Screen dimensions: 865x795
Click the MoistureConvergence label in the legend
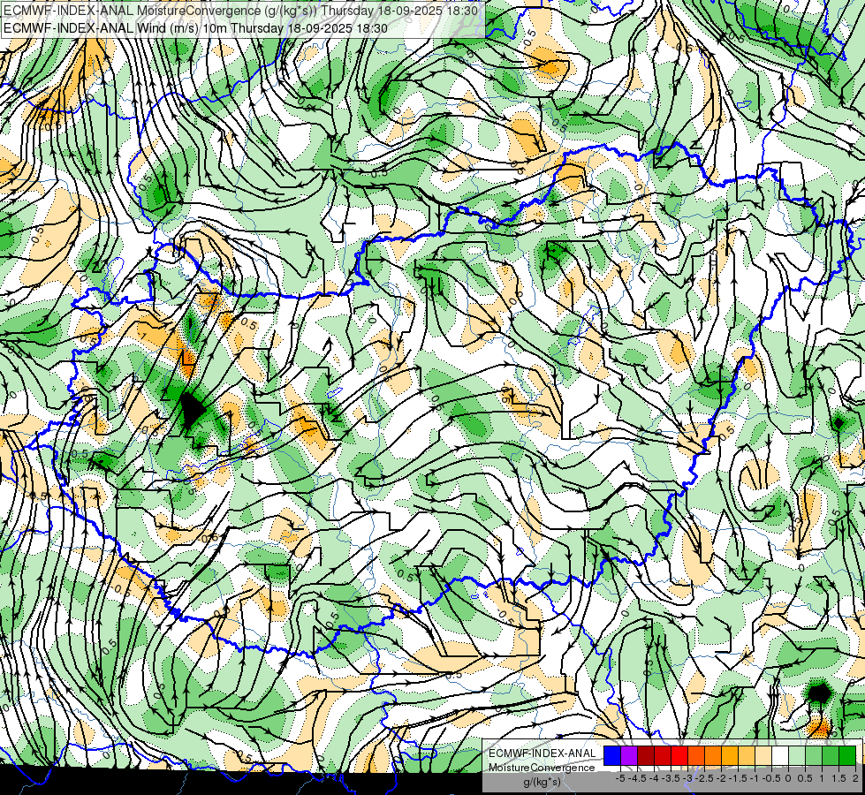(542, 768)
